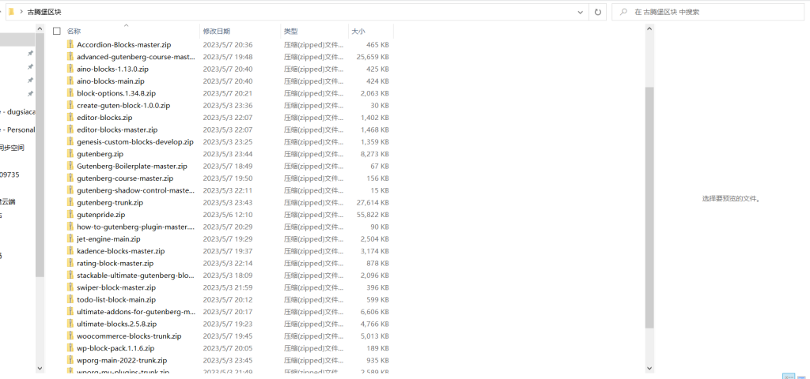Click the create-guten-block-1.0.0.zip icon

point(70,105)
